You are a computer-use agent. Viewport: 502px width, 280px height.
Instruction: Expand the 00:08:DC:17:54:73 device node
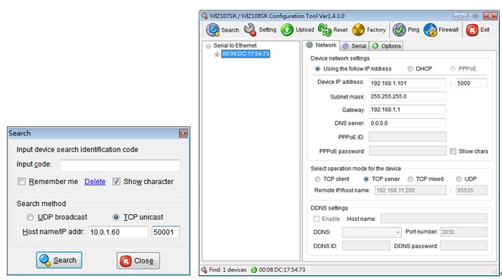(217, 54)
